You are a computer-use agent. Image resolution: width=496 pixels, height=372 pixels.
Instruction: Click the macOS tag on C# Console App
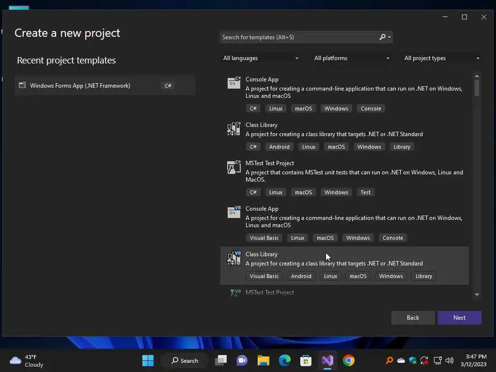pyautogui.click(x=303, y=108)
